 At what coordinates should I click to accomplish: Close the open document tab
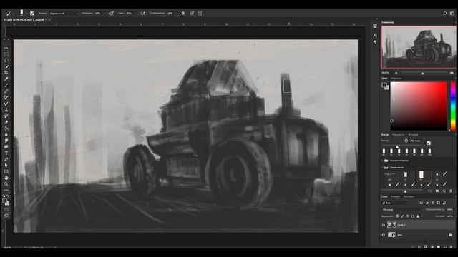click(x=49, y=20)
